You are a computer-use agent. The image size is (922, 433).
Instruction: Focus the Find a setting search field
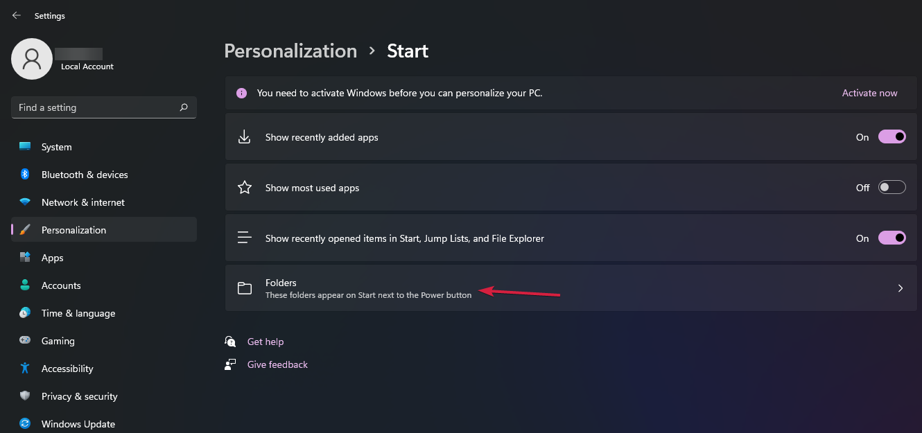pyautogui.click(x=104, y=107)
